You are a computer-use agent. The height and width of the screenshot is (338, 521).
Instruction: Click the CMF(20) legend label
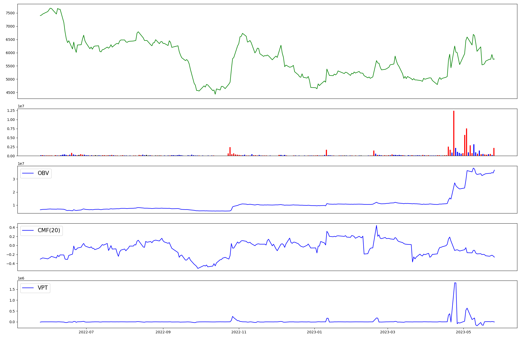coord(49,230)
